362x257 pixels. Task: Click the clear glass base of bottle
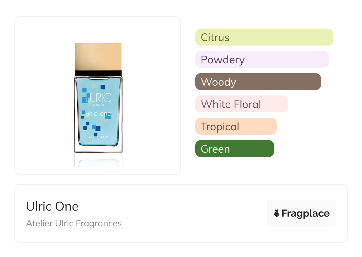tap(98, 149)
